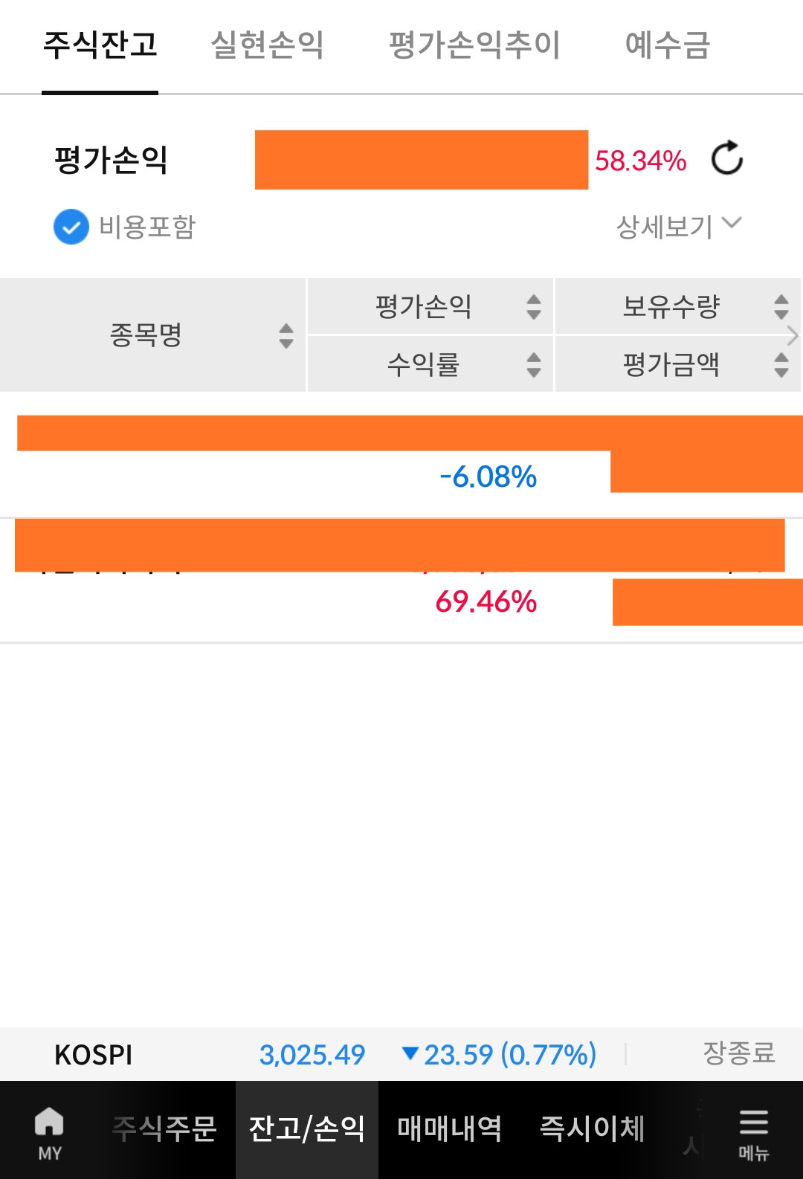The height and width of the screenshot is (1179, 803).
Task: Select the stock row showing 69.46%
Action: point(401,581)
